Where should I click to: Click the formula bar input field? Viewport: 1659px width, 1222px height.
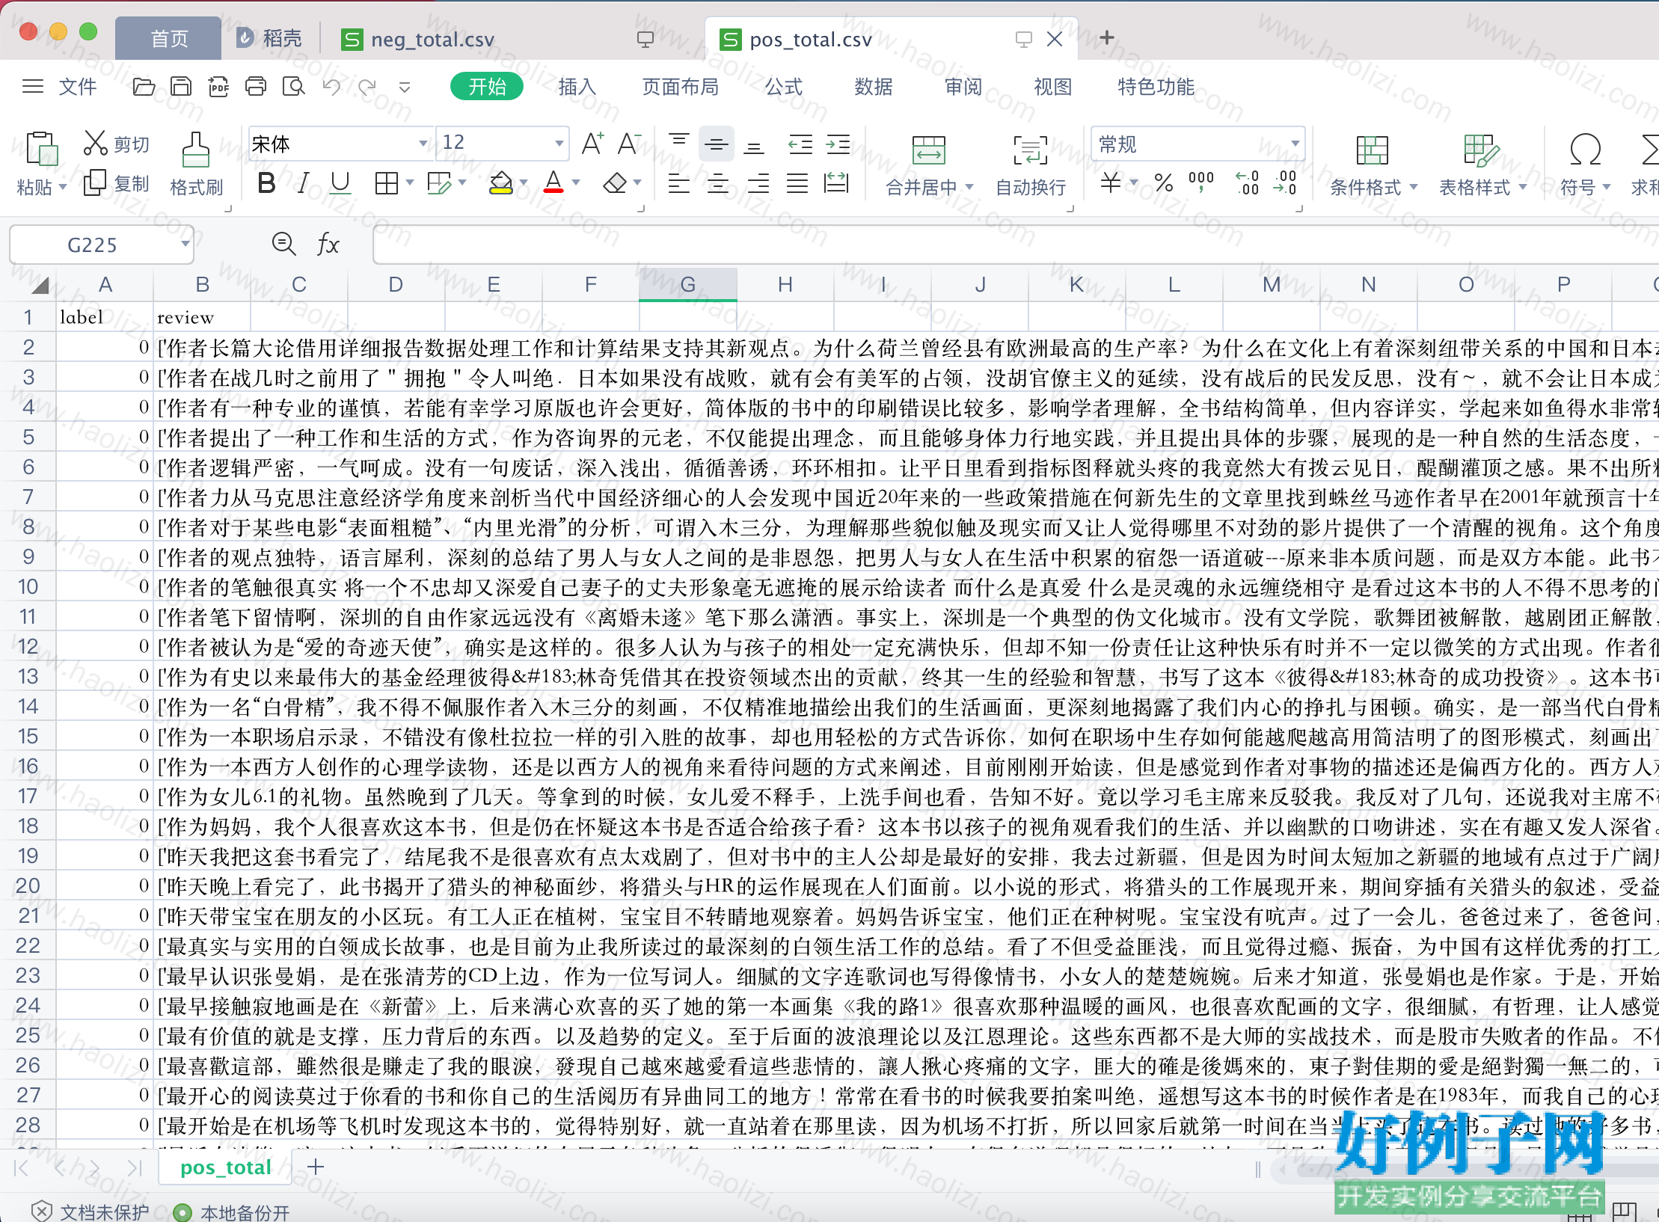click(1014, 245)
